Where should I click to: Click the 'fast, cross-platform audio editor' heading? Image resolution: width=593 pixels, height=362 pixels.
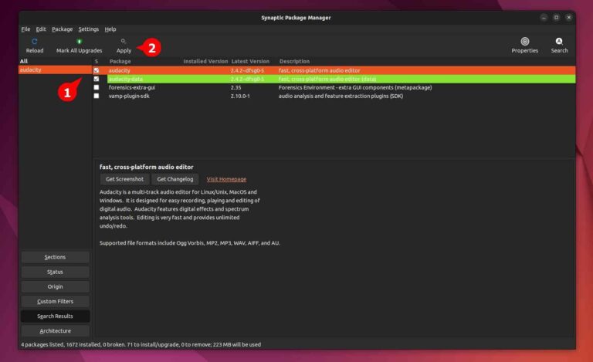click(147, 167)
